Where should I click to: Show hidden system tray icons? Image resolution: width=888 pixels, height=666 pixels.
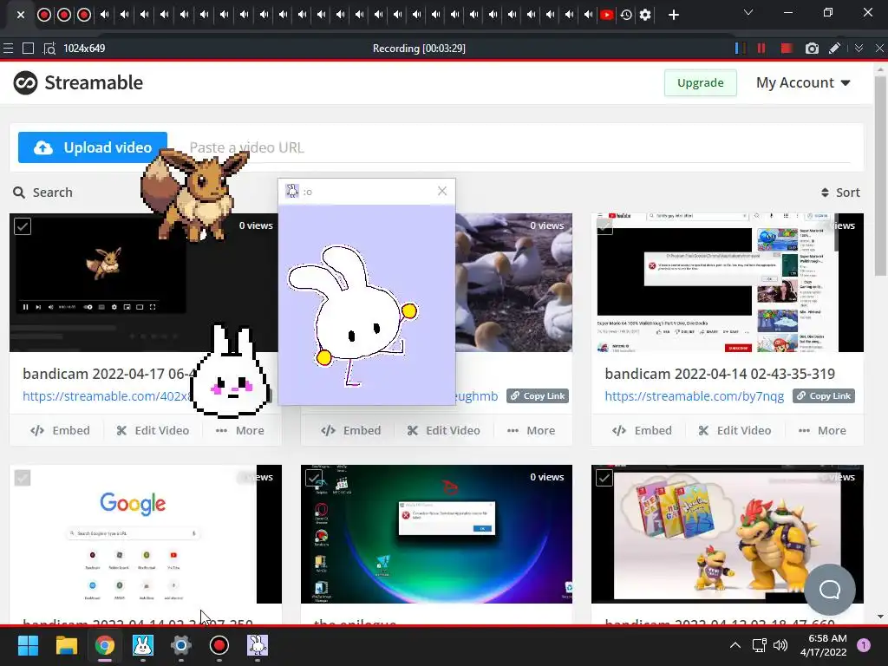tap(735, 645)
